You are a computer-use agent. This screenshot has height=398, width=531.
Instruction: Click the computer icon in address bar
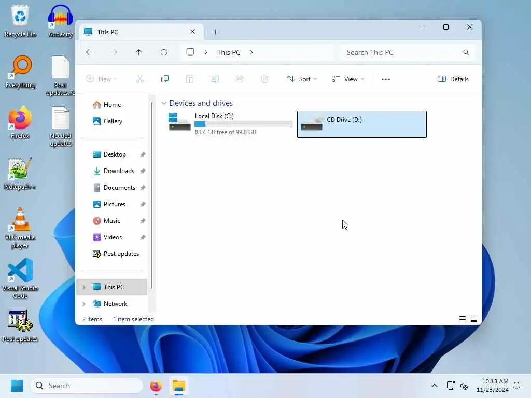pos(190,52)
